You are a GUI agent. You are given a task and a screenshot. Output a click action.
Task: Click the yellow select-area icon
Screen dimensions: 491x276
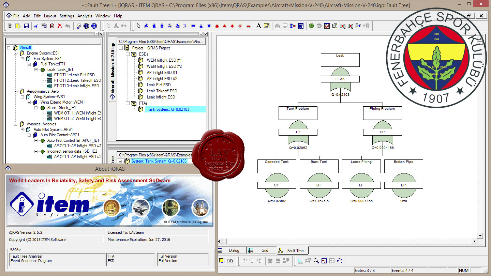click(x=222, y=261)
